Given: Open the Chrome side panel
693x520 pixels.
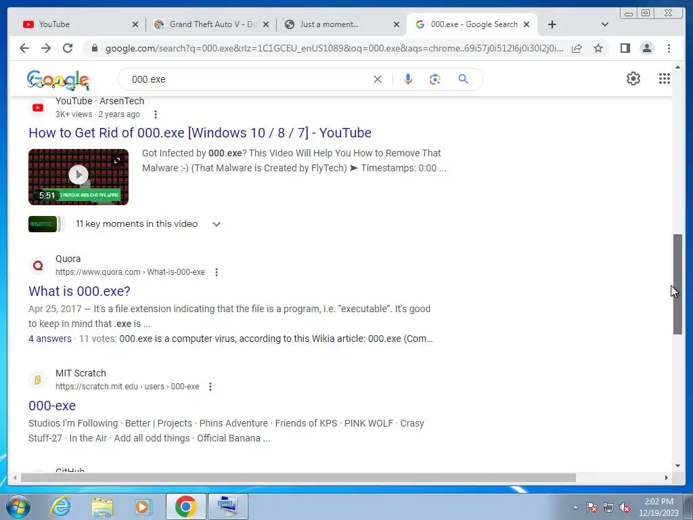Looking at the screenshot, I should pyautogui.click(x=625, y=48).
